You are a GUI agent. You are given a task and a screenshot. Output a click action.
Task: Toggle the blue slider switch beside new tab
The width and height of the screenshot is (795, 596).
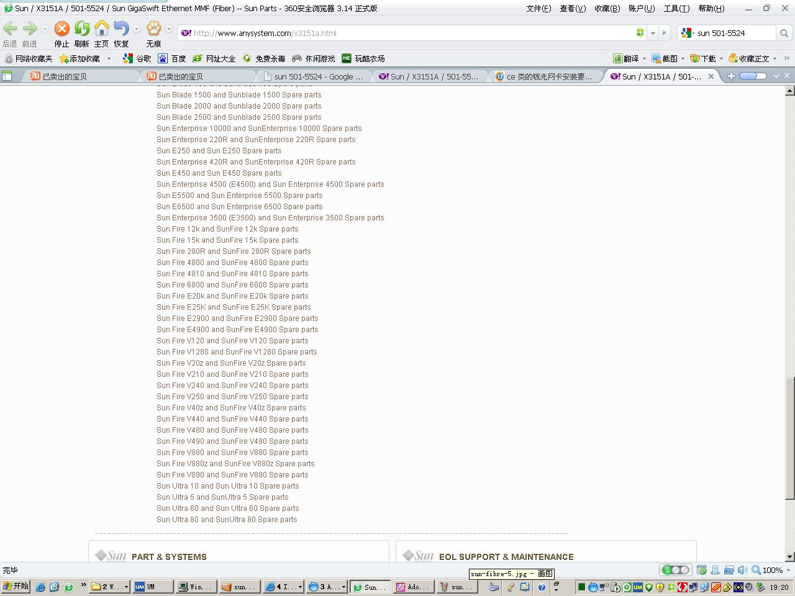tap(752, 76)
